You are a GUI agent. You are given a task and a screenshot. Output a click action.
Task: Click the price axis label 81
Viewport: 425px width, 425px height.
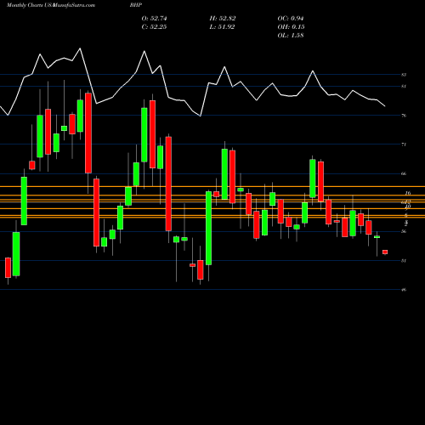coord(404,87)
